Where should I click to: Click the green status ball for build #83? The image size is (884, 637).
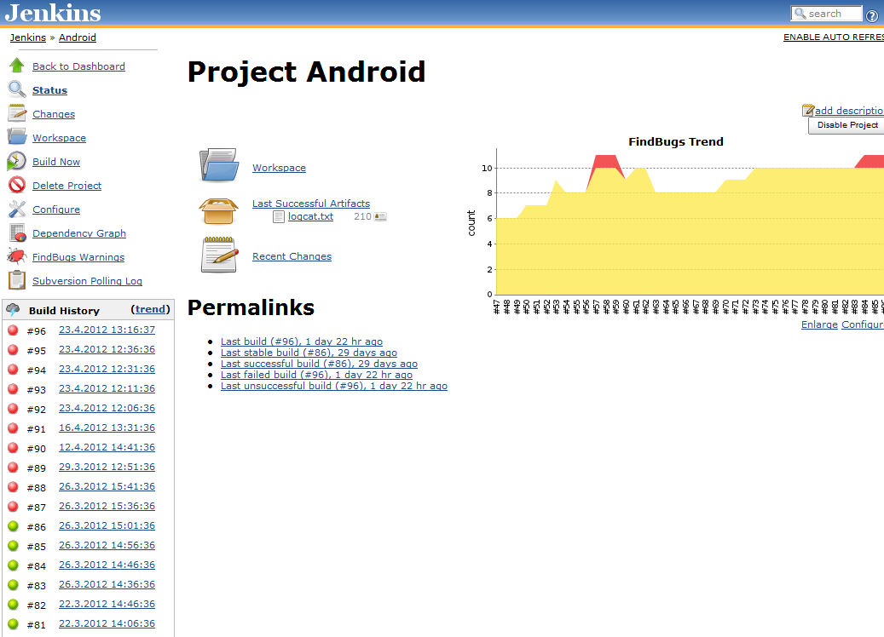click(13, 585)
